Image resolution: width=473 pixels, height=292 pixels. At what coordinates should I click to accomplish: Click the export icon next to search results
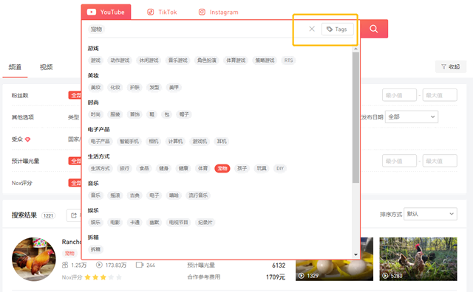74,215
